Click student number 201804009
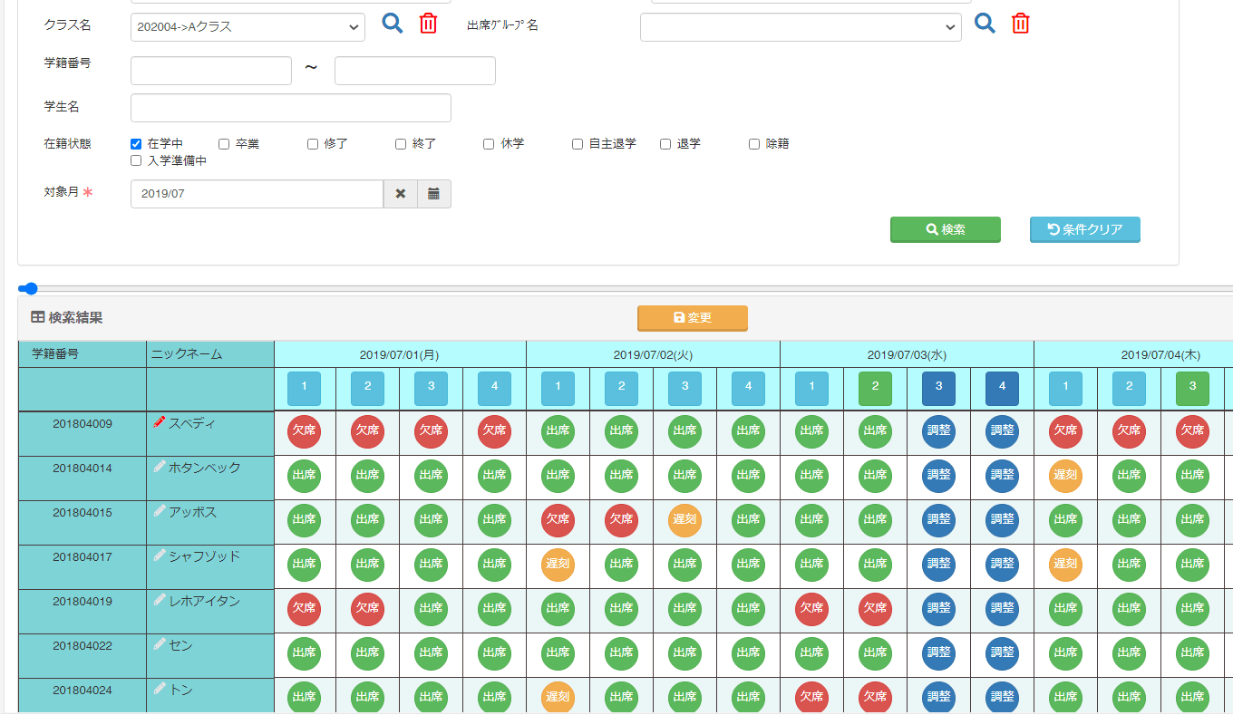 coord(83,423)
